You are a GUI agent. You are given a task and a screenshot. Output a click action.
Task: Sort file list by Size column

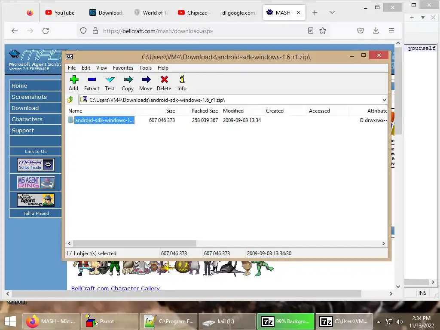pos(170,111)
